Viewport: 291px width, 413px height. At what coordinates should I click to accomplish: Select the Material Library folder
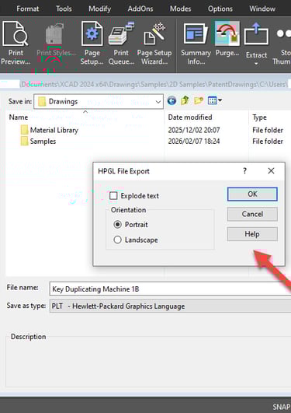[x=54, y=130]
